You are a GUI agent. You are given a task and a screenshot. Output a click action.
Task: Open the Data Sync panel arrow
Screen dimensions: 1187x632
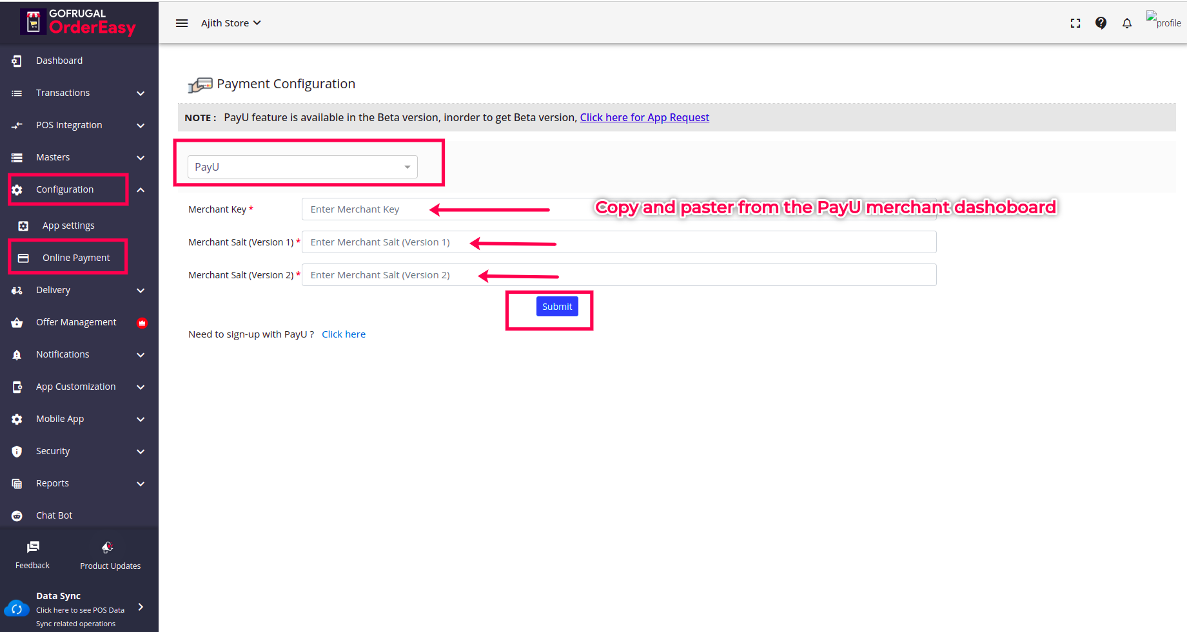coord(141,607)
